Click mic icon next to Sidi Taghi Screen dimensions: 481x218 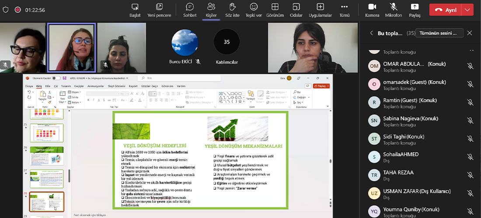(470, 139)
